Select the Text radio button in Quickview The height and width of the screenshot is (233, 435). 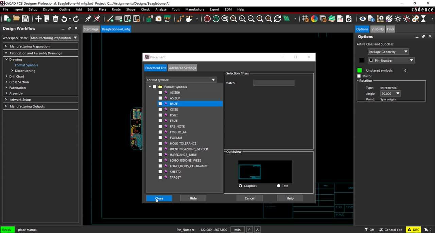point(279,186)
